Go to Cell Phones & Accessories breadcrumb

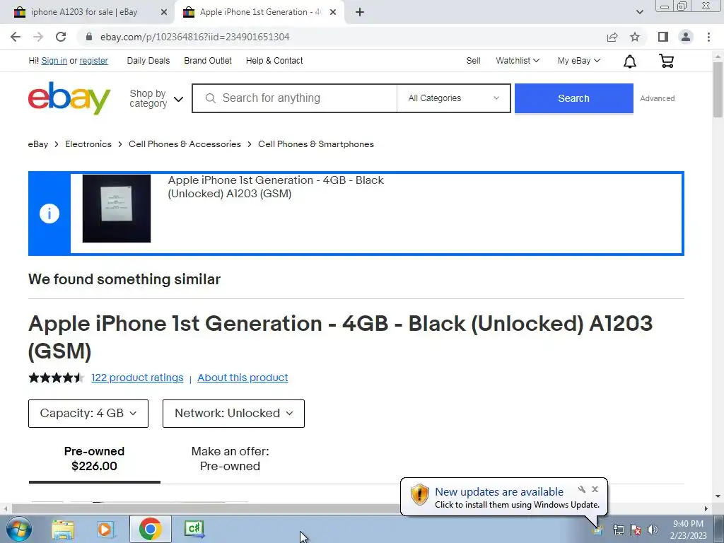pyautogui.click(x=185, y=144)
